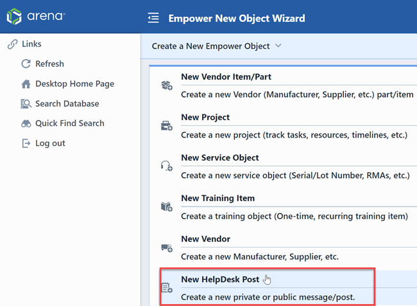Click the Arena logo
The height and width of the screenshot is (306, 417).
pos(36,16)
